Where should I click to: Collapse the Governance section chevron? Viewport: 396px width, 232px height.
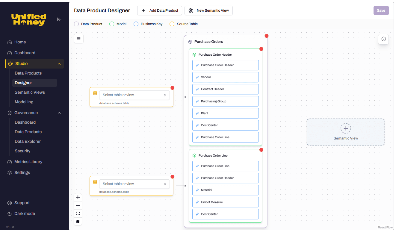point(59,113)
